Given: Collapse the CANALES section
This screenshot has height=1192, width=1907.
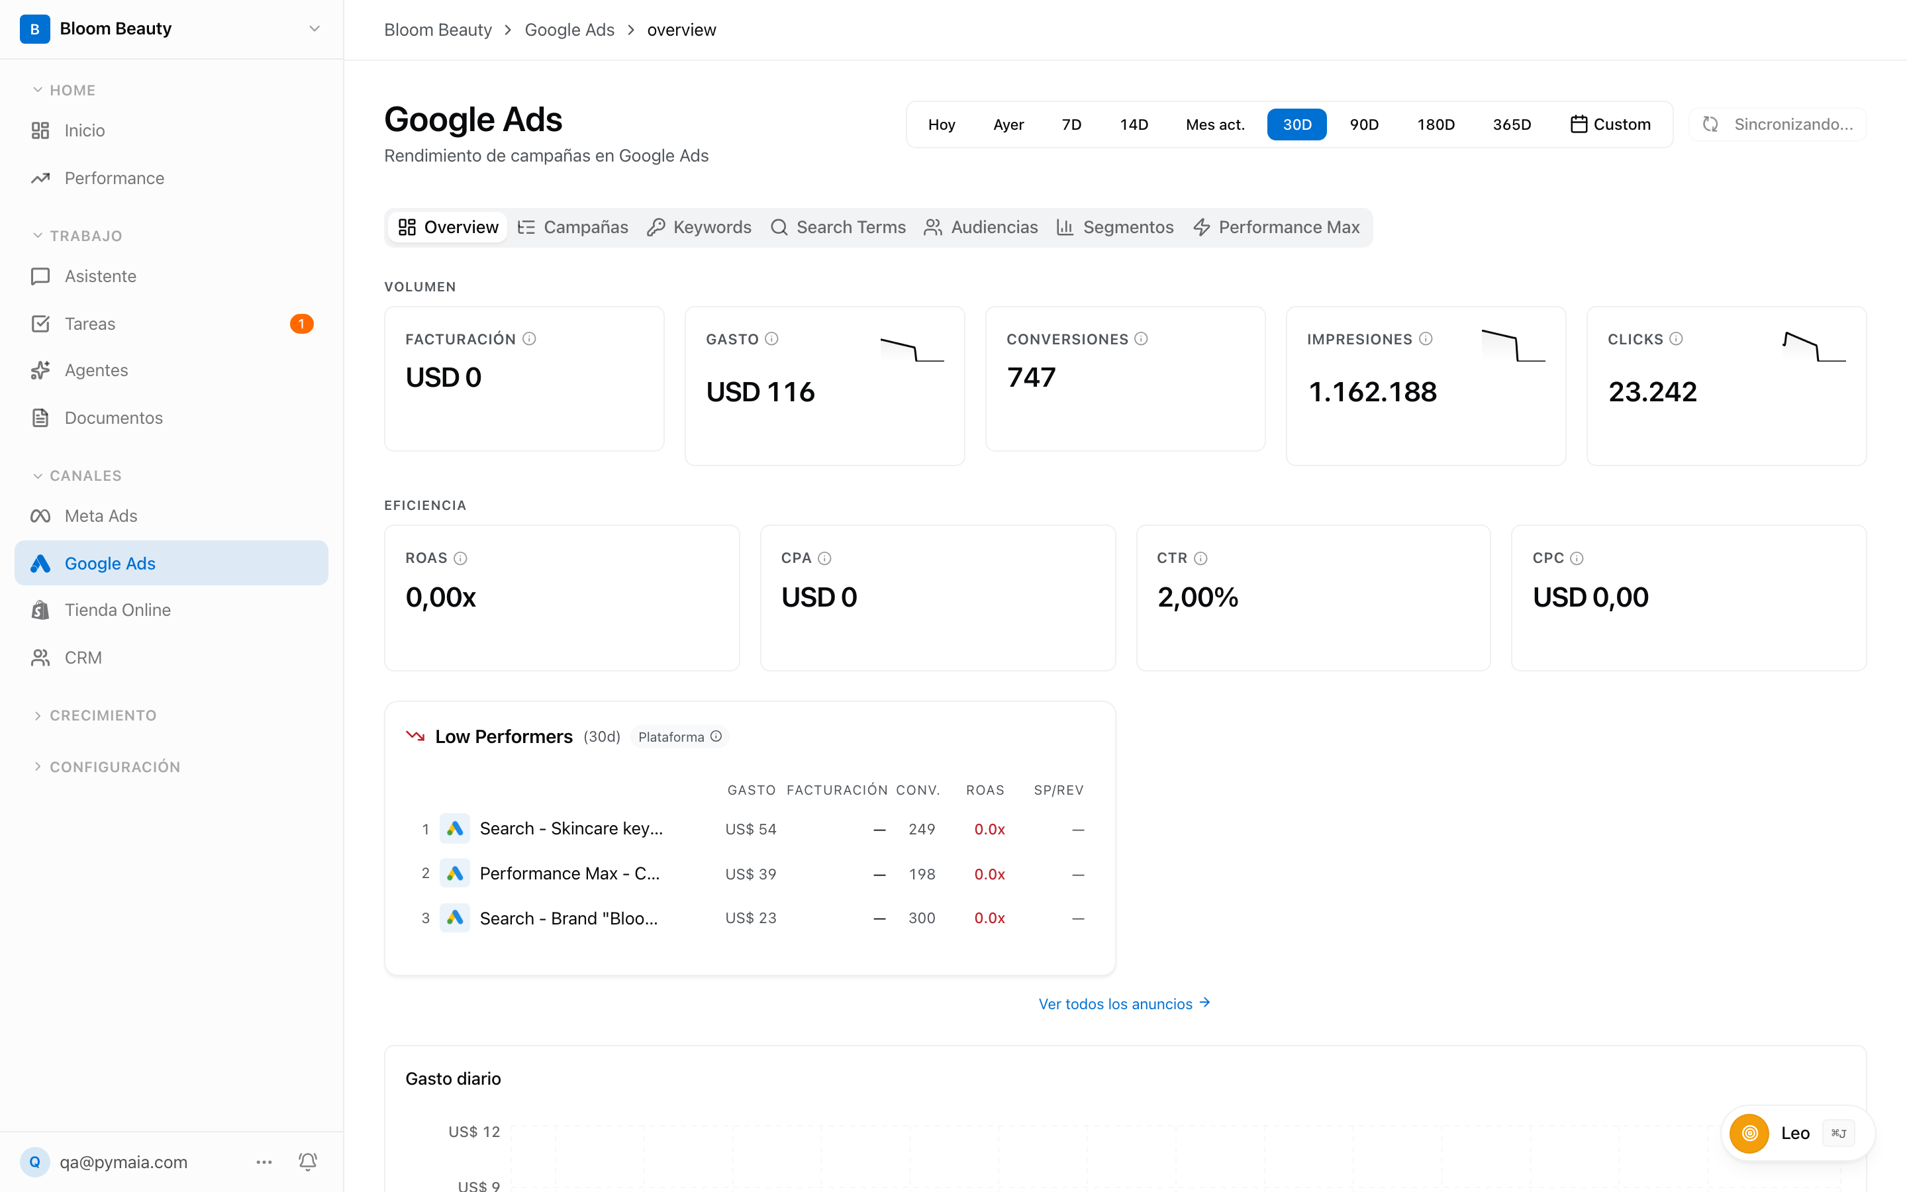Looking at the screenshot, I should click(77, 475).
